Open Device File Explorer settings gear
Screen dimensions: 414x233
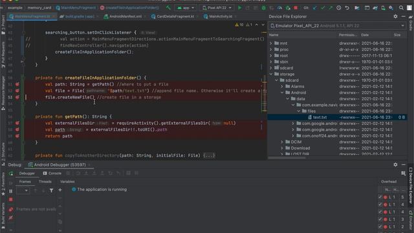coord(395,16)
